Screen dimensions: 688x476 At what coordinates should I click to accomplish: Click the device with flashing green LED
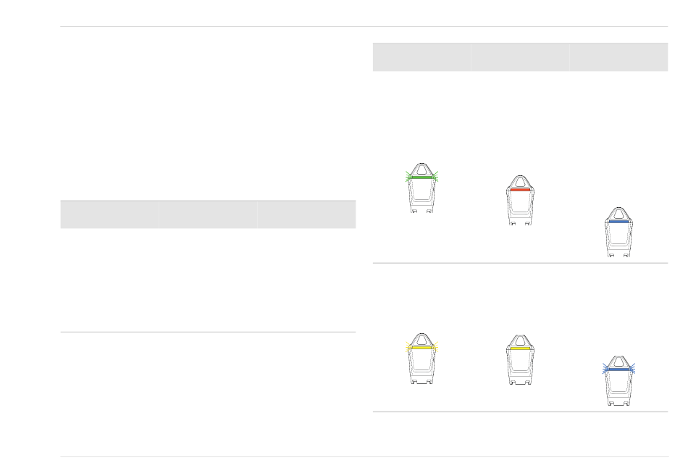(421, 188)
